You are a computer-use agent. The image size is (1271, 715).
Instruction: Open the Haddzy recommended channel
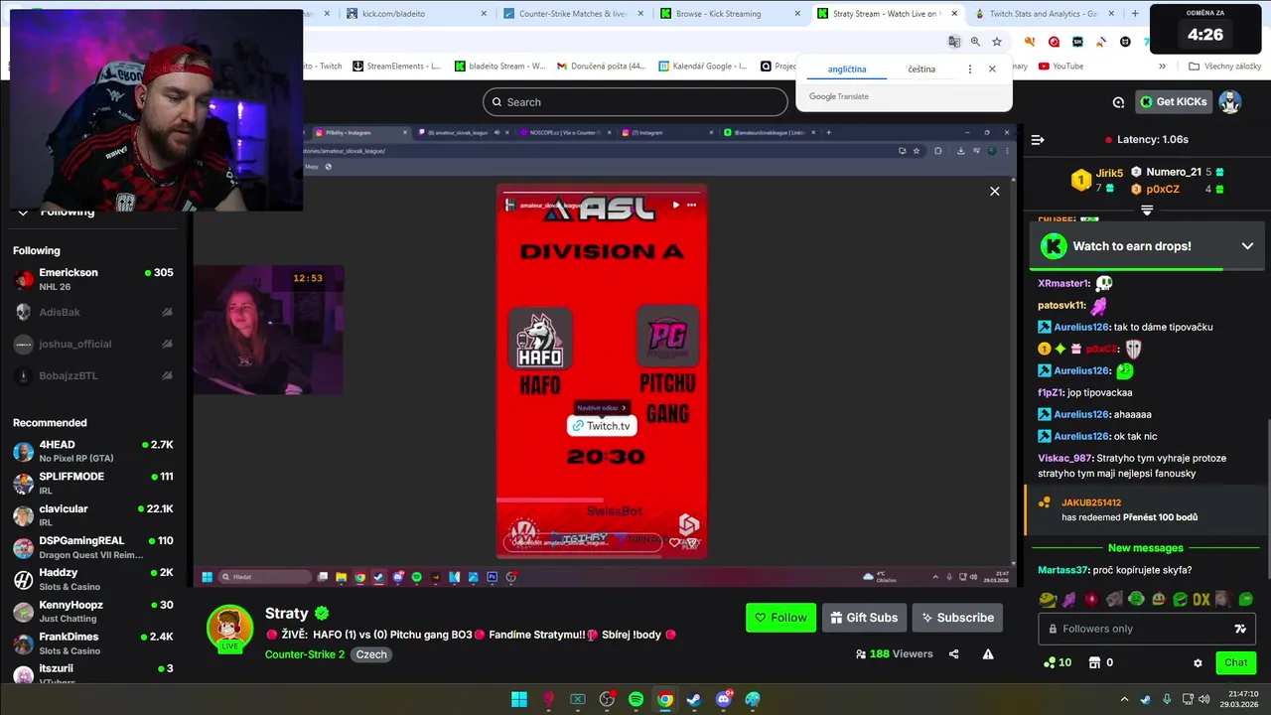point(94,579)
